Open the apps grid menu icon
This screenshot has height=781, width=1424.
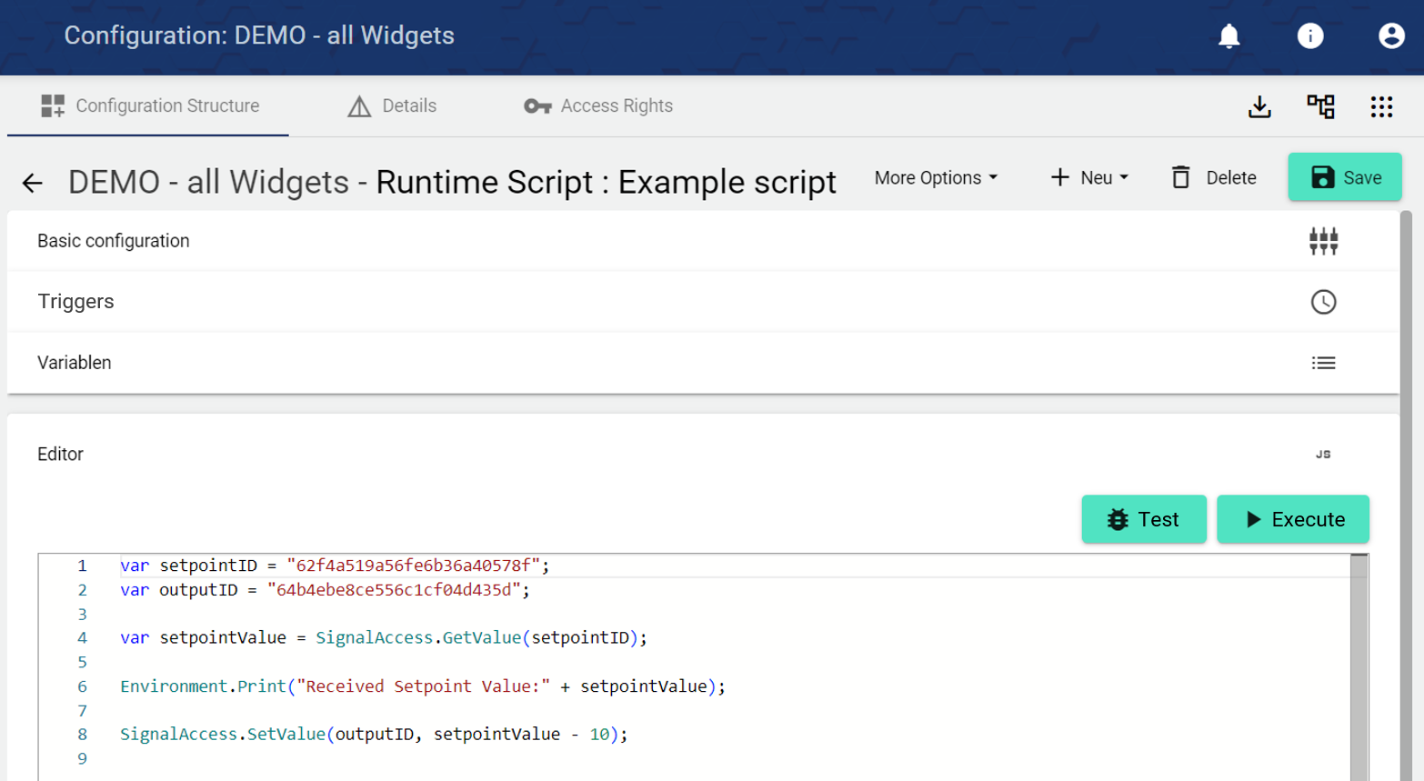click(1381, 106)
